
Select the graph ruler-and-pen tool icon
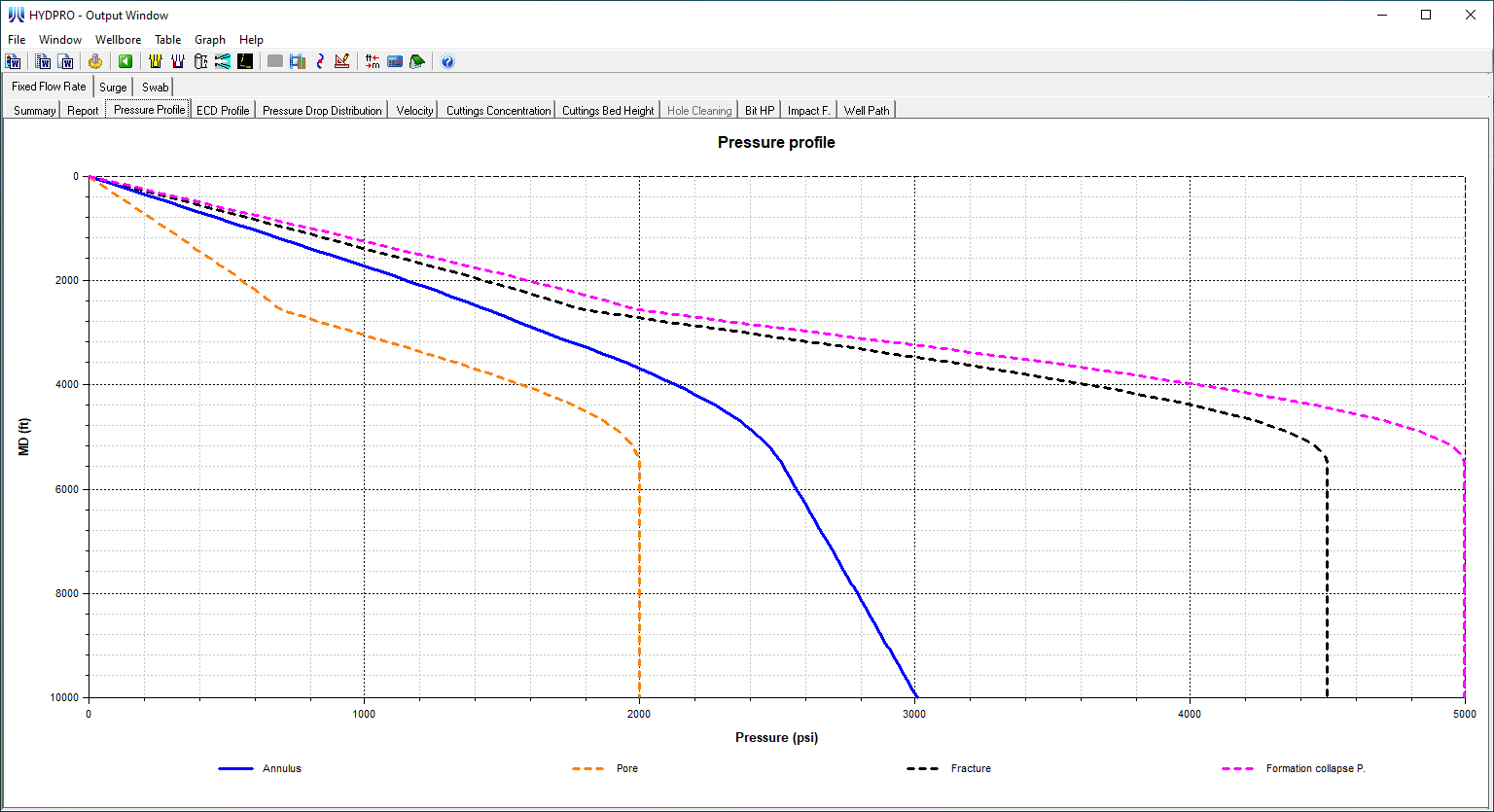click(x=342, y=61)
